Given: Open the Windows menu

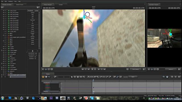Looking at the screenshot, I should [x=11, y=1].
